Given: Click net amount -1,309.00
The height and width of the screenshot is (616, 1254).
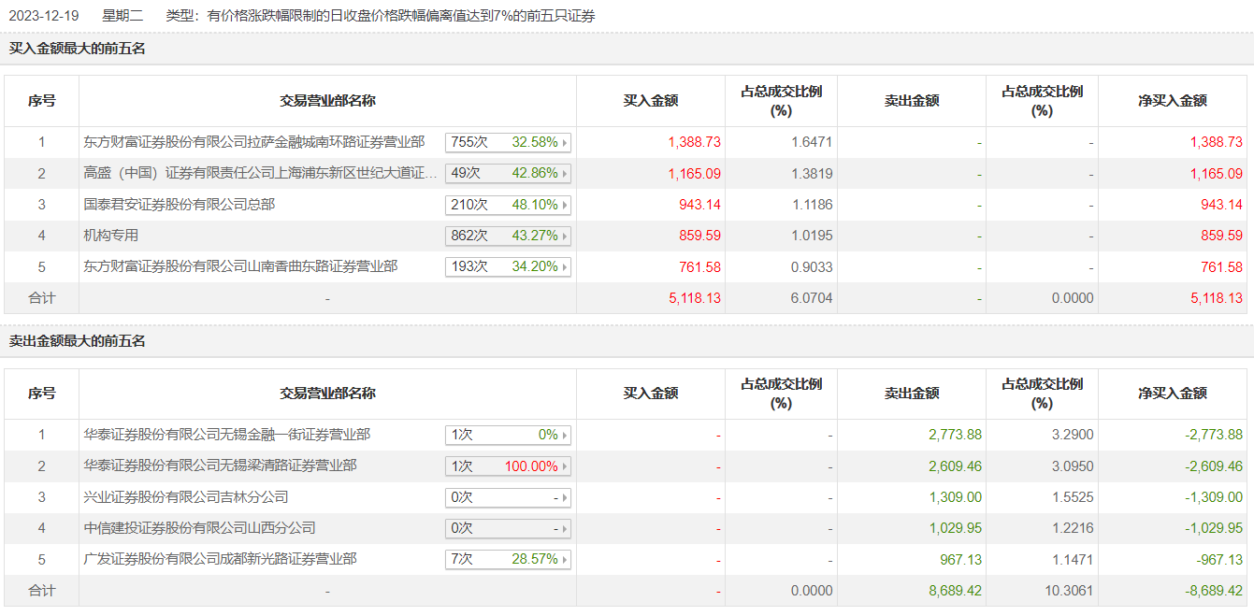Looking at the screenshot, I should [1214, 497].
